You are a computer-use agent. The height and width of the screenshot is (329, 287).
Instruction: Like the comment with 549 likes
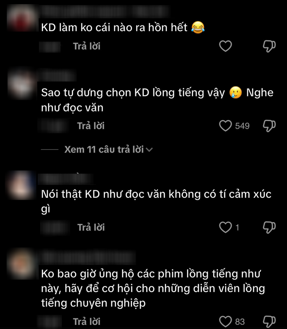(225, 126)
